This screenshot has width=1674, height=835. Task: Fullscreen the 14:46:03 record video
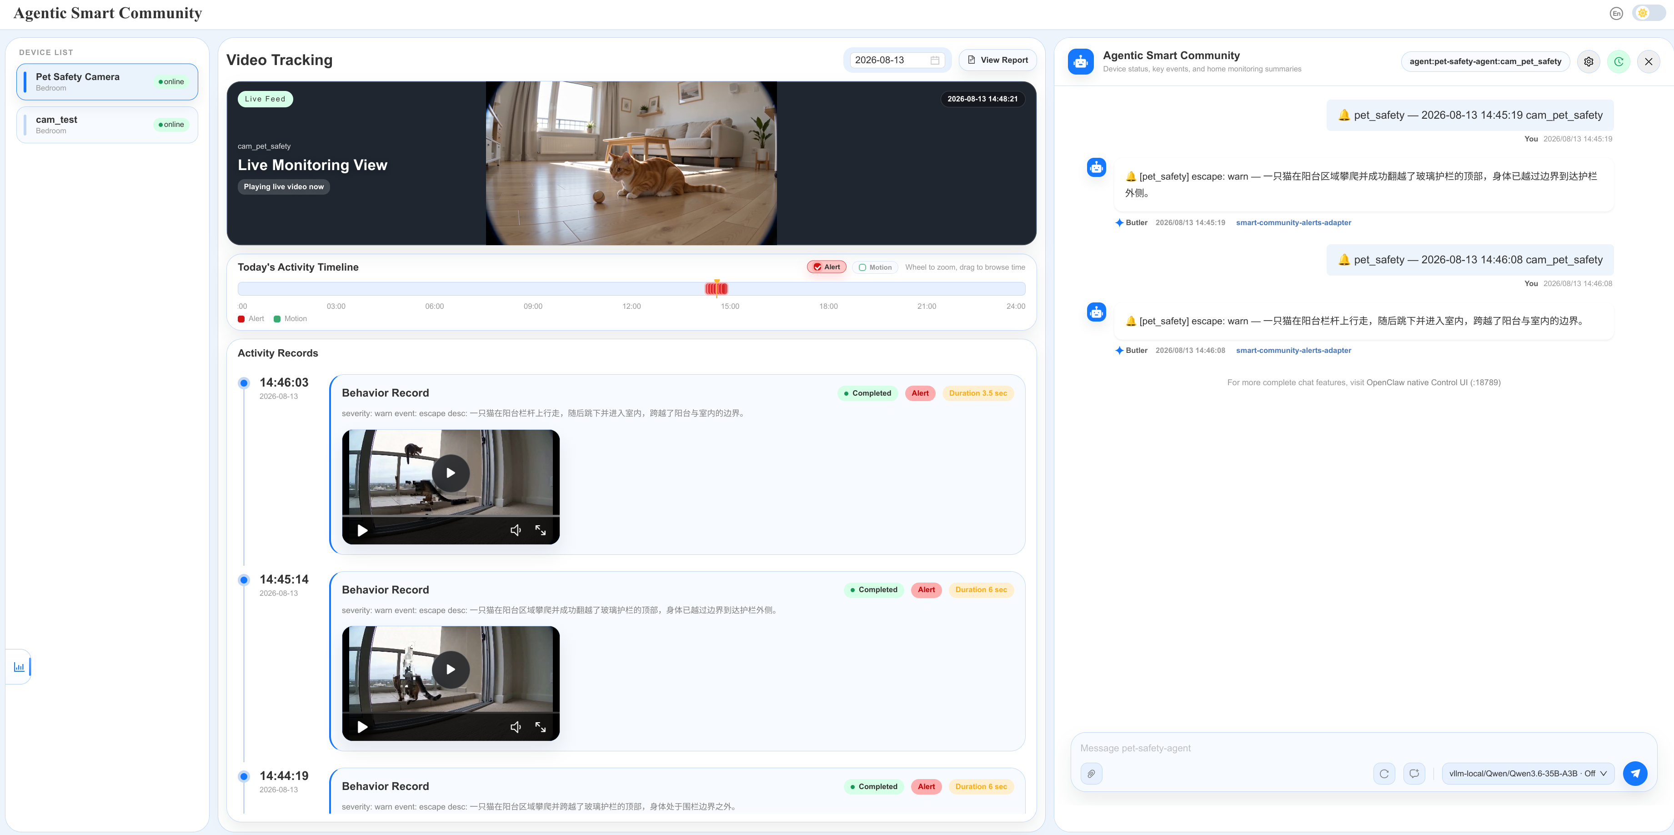[540, 530]
